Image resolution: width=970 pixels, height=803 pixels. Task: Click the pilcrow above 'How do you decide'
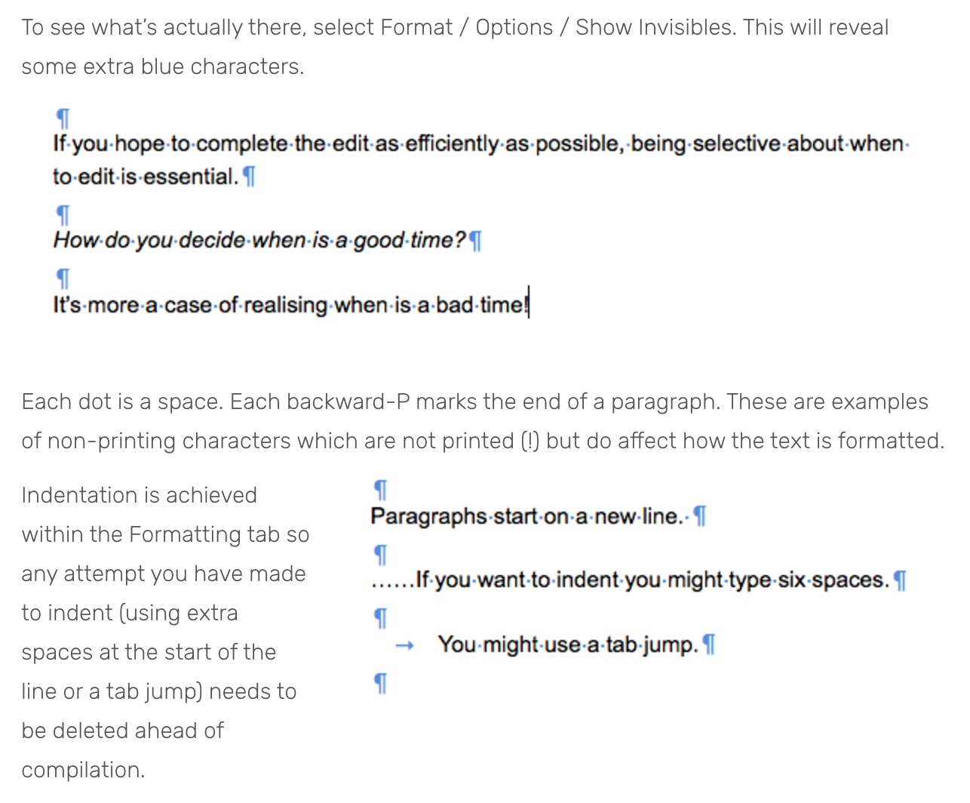pos(63,215)
